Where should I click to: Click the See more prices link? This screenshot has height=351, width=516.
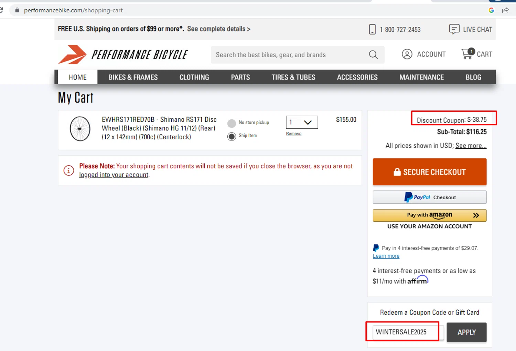pos(471,146)
